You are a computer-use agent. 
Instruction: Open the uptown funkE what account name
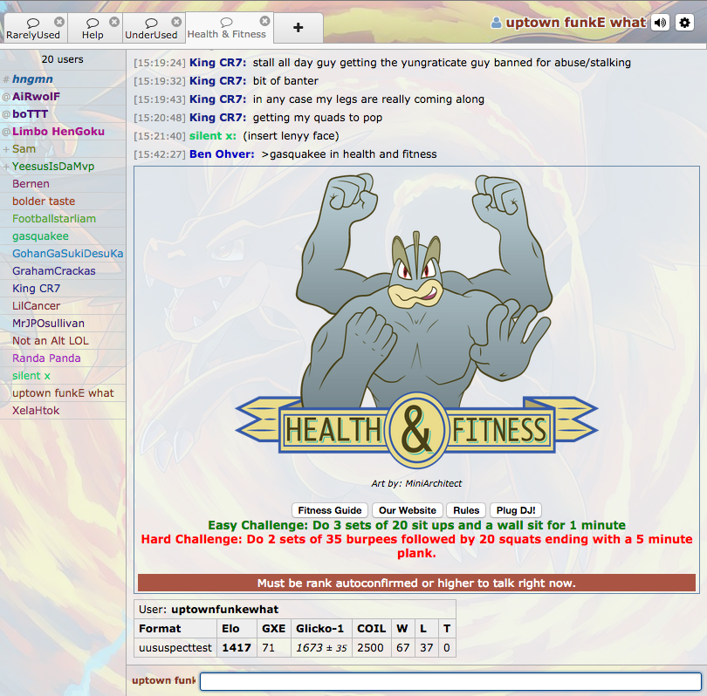[576, 23]
